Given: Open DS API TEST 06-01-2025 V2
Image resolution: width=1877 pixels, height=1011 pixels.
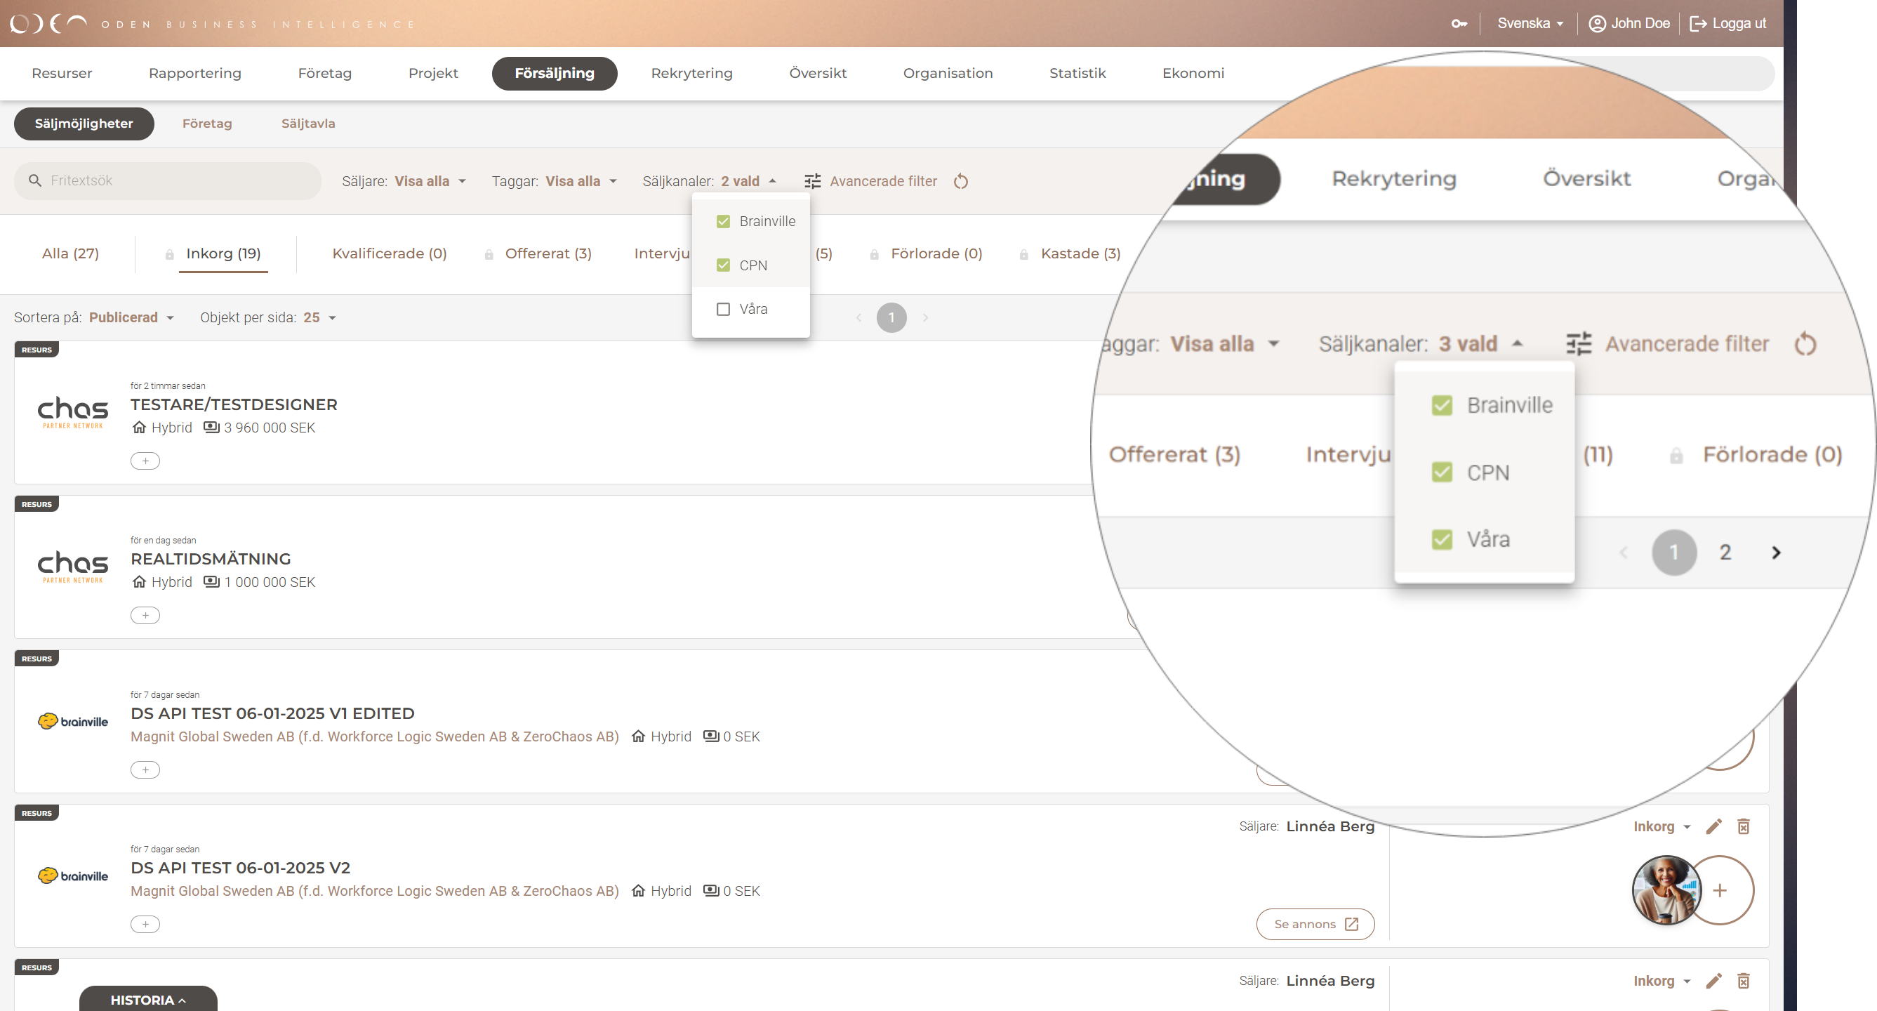Looking at the screenshot, I should point(241,867).
